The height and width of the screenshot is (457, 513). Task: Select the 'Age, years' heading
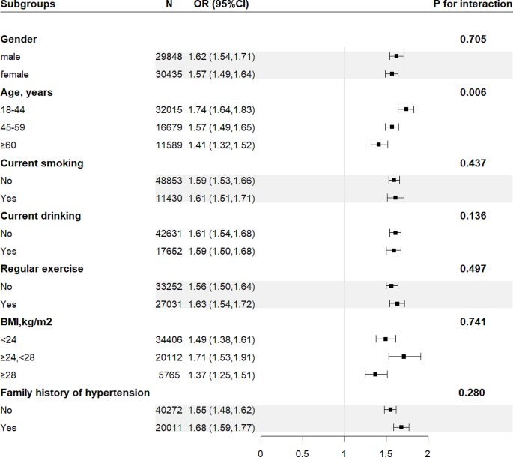tap(26, 93)
